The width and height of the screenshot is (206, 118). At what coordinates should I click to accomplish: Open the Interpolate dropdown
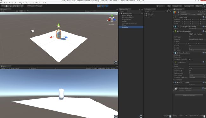click(197, 75)
